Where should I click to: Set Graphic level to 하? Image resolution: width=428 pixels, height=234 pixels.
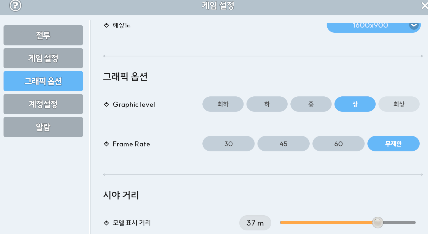click(267, 104)
